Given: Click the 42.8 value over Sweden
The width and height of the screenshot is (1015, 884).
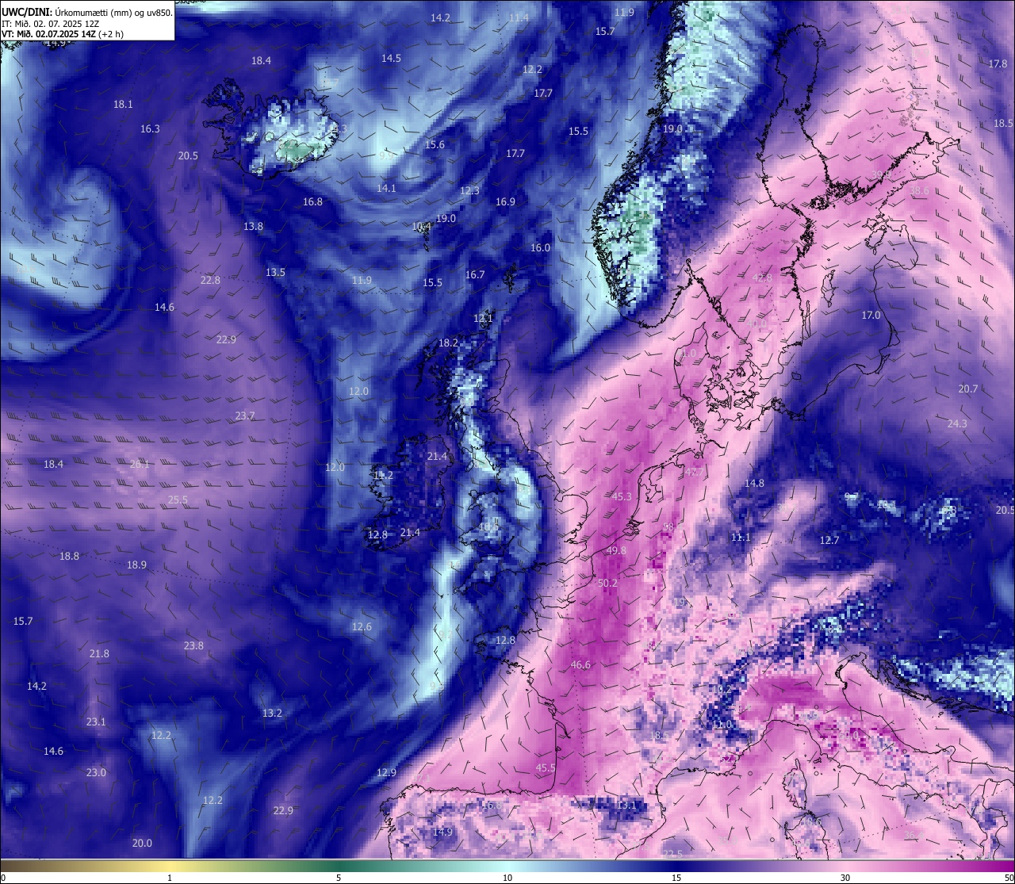Looking at the screenshot, I should pyautogui.click(x=762, y=277).
